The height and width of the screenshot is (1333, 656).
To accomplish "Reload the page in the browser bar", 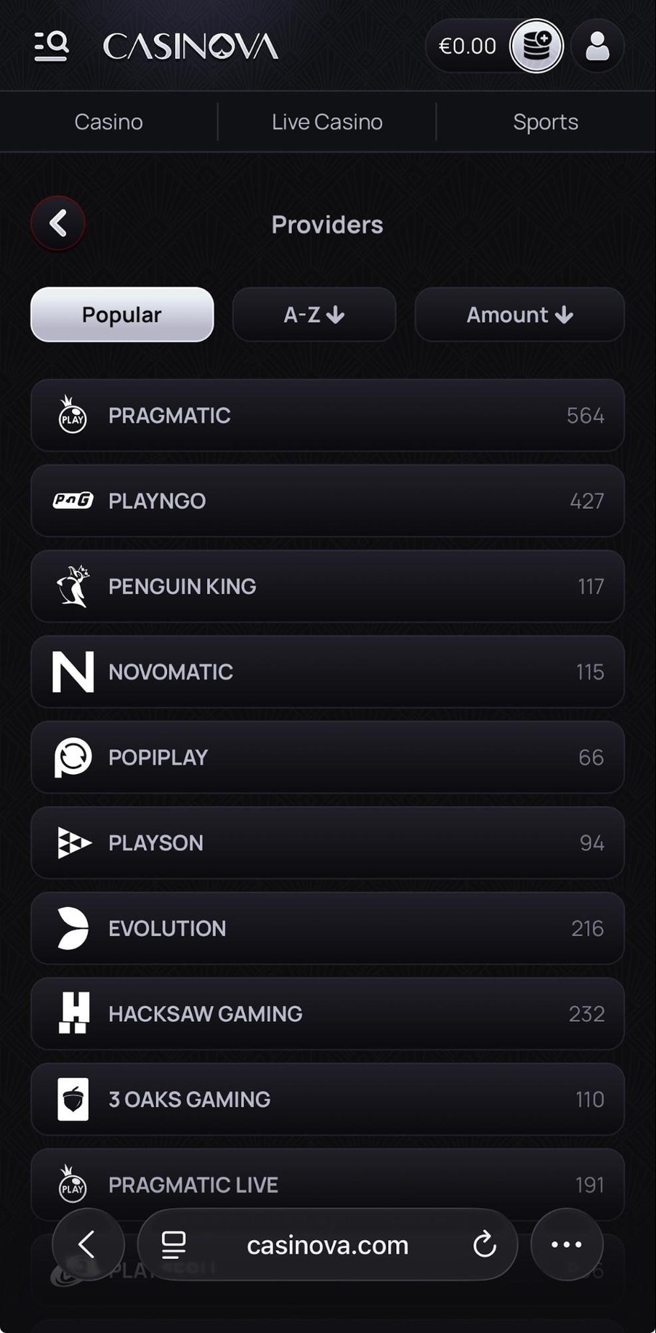I will [x=485, y=1244].
